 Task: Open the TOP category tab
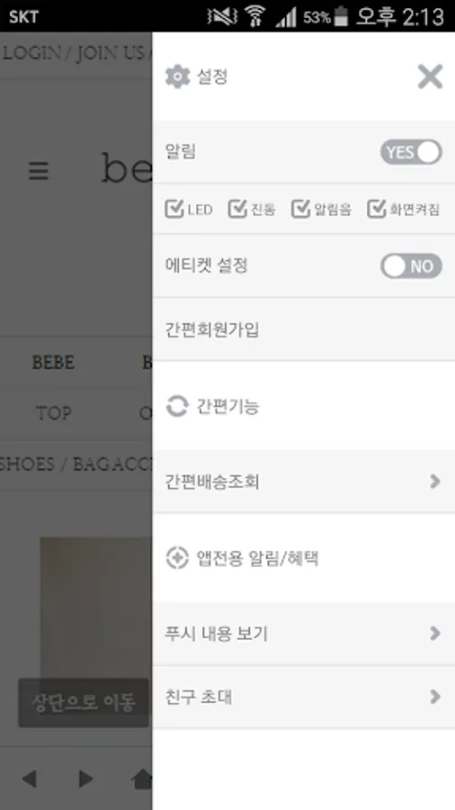pyautogui.click(x=53, y=413)
